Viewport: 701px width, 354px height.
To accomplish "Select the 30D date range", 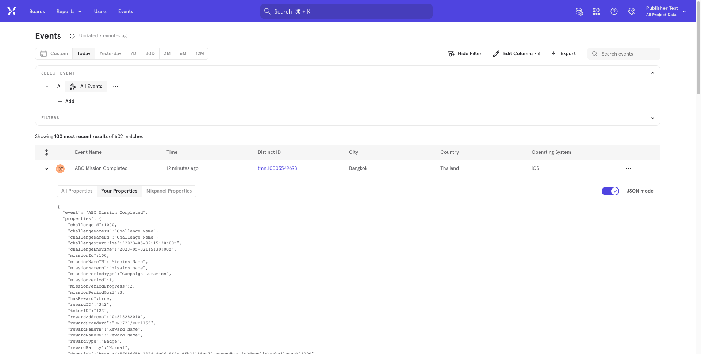I will pyautogui.click(x=150, y=54).
